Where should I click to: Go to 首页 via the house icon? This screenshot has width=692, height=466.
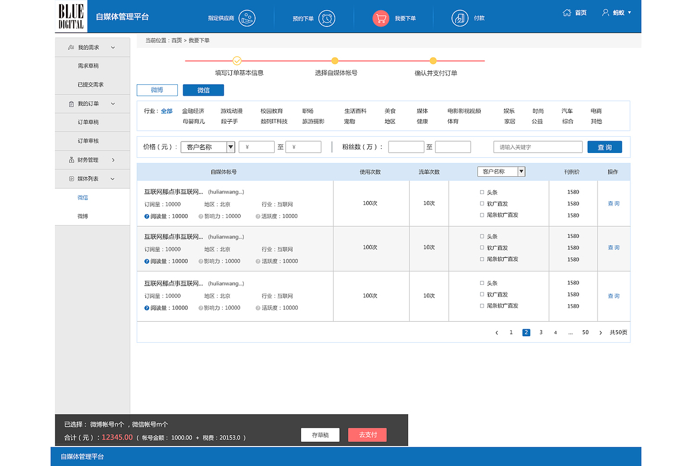click(567, 12)
